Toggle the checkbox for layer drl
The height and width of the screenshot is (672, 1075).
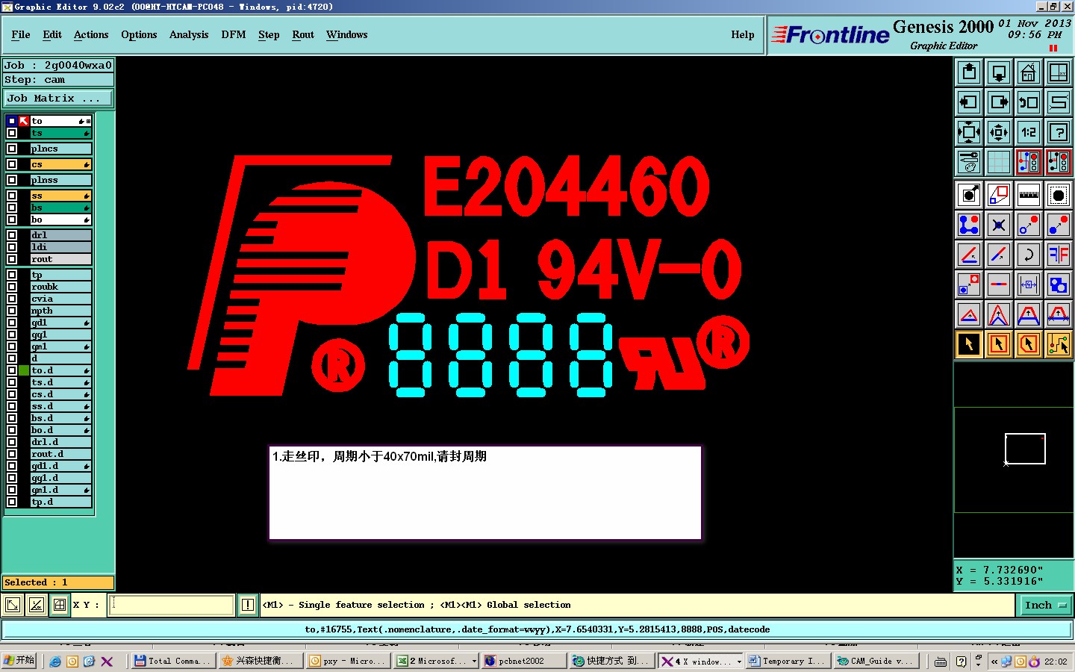[12, 235]
